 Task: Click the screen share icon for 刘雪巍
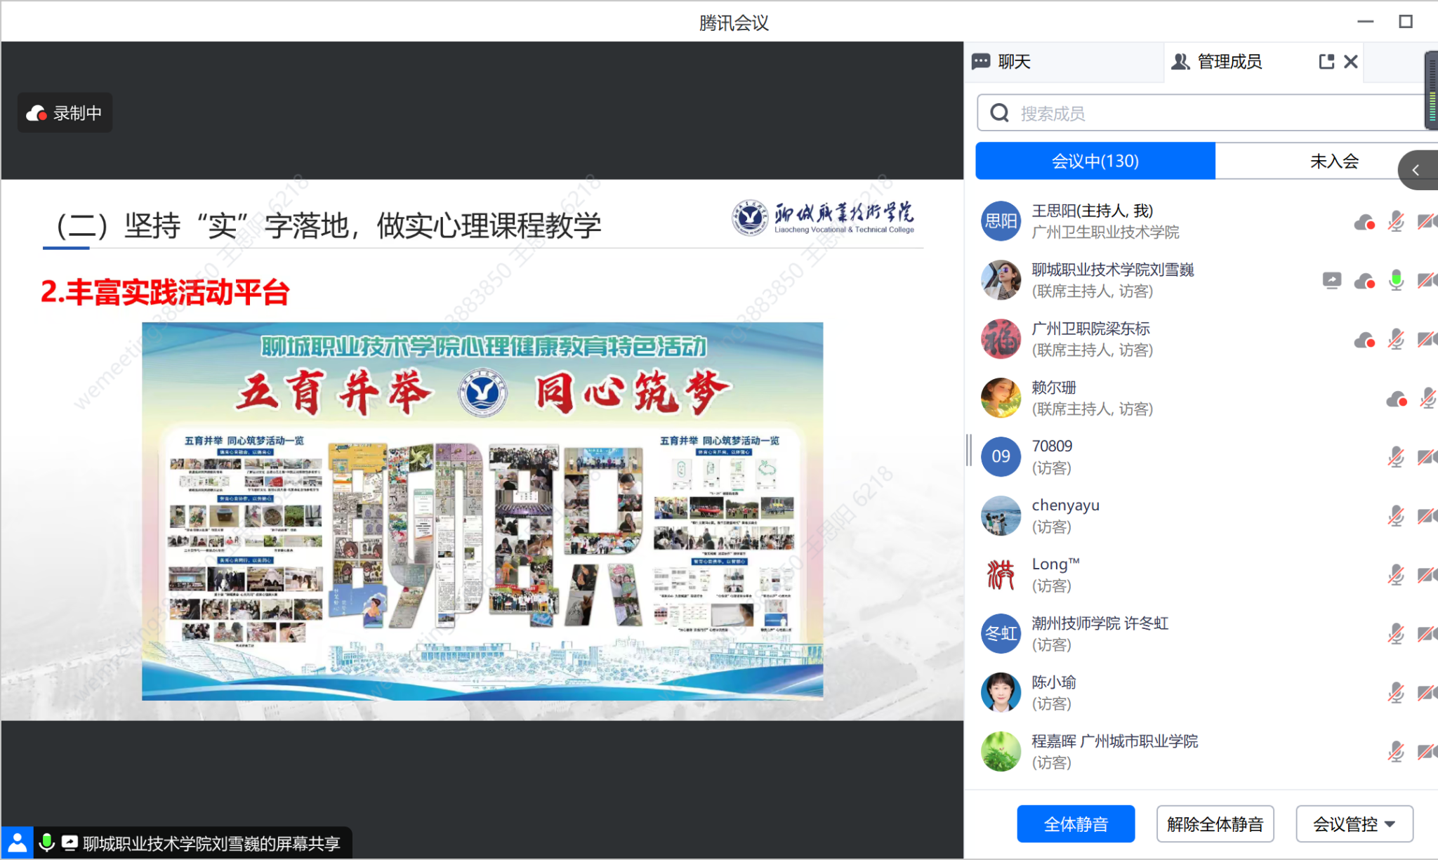[x=1331, y=281]
